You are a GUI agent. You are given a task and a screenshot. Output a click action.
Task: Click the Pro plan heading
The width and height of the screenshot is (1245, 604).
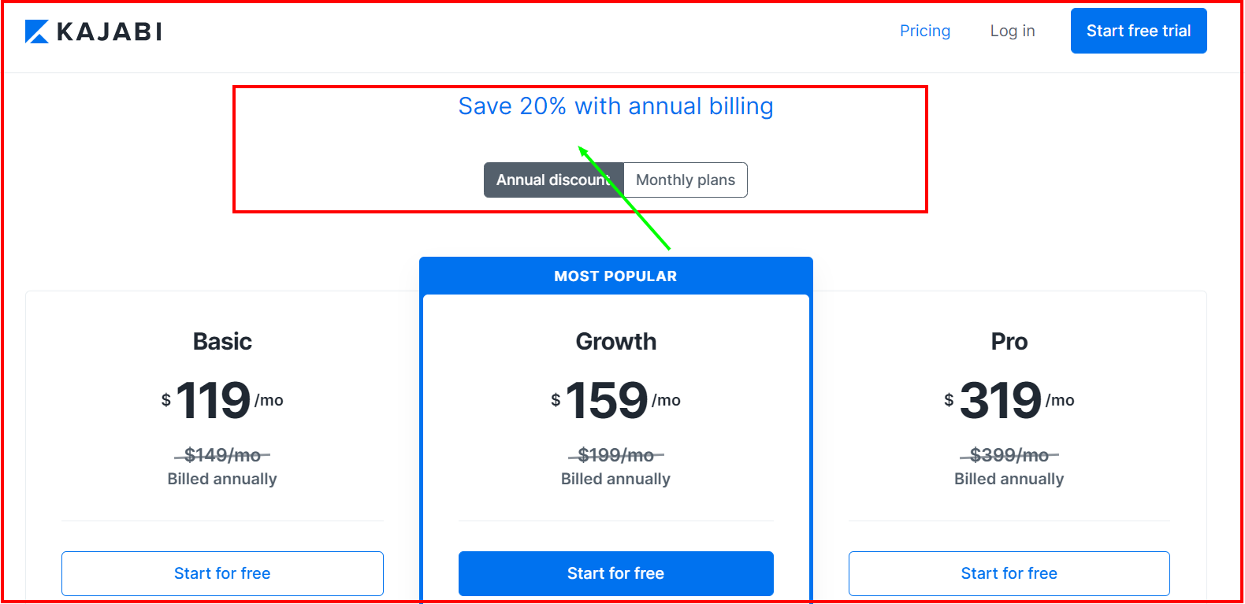pyautogui.click(x=1009, y=341)
